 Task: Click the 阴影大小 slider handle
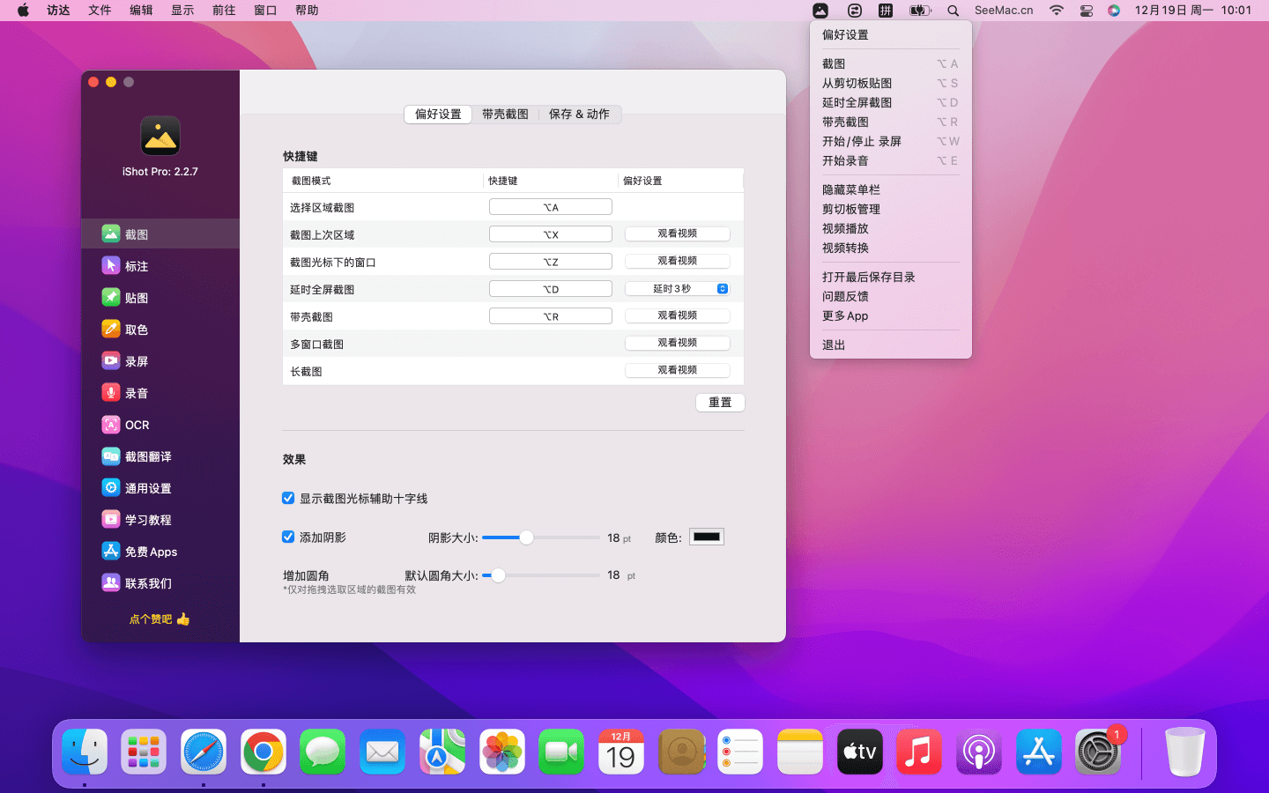[x=526, y=537]
